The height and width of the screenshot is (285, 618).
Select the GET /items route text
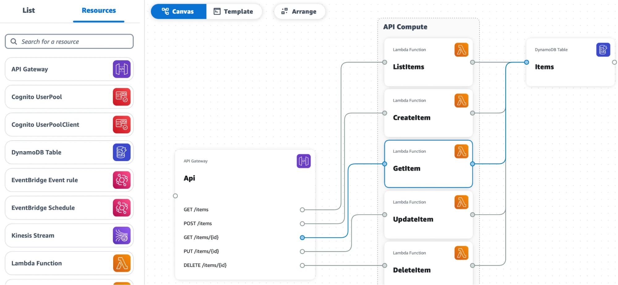point(196,210)
